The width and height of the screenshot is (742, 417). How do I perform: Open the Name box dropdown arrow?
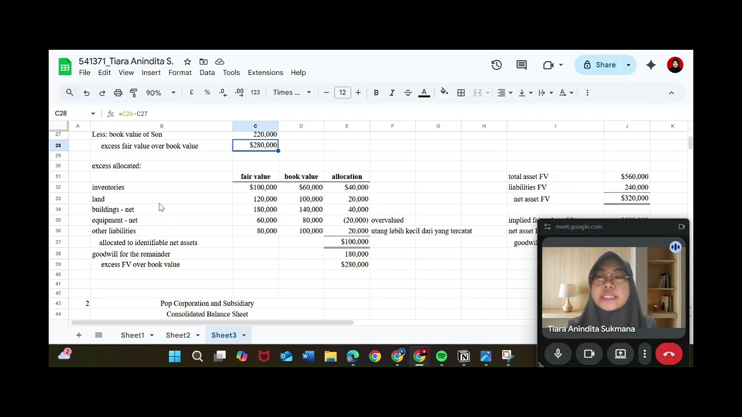93,114
